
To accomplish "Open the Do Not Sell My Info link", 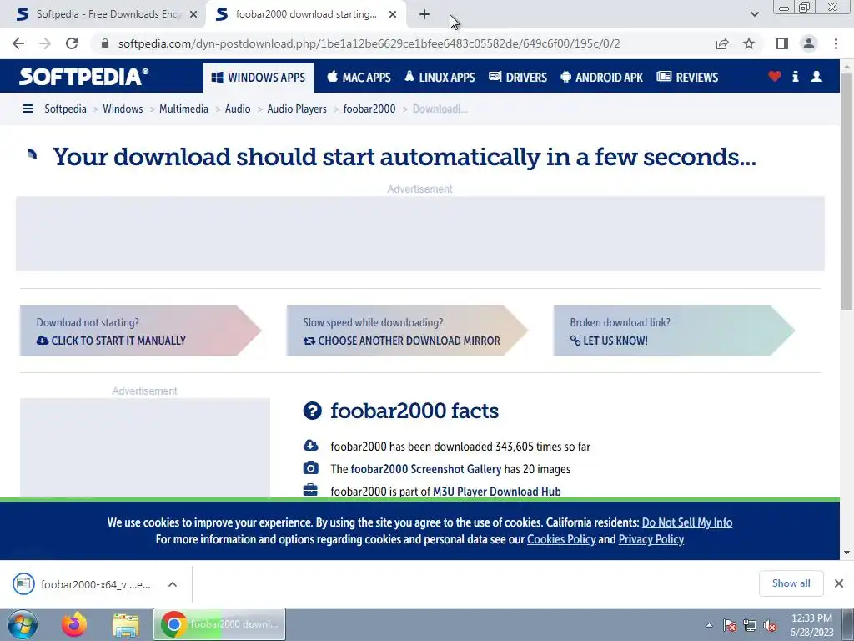I will coord(687,522).
